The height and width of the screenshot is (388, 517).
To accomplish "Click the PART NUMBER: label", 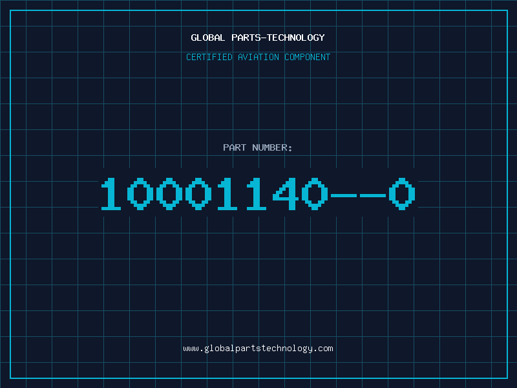I will click(258, 147).
